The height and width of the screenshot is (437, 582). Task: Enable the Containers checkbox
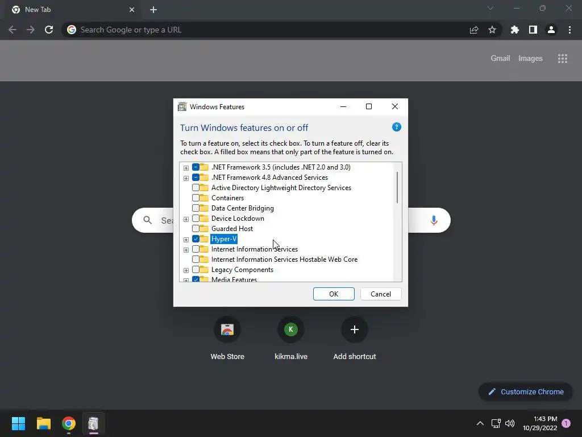point(196,197)
